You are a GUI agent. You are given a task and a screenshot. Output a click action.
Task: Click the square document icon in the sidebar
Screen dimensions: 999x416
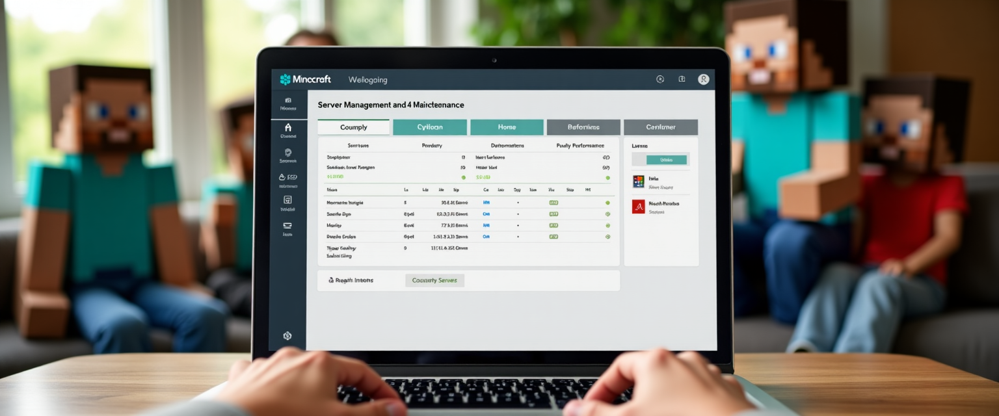pos(287,200)
